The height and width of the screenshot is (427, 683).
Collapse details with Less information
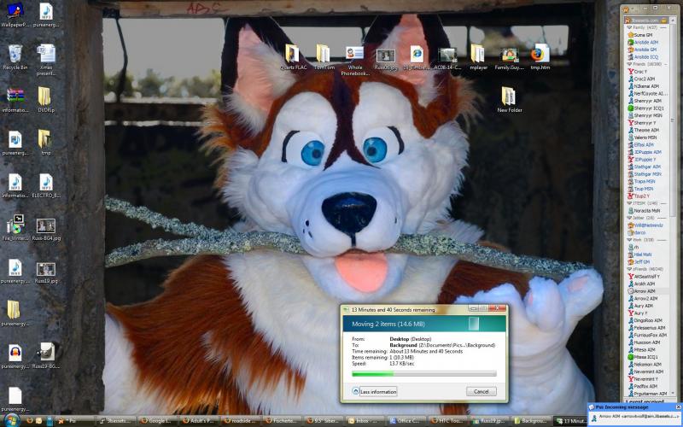coord(374,391)
